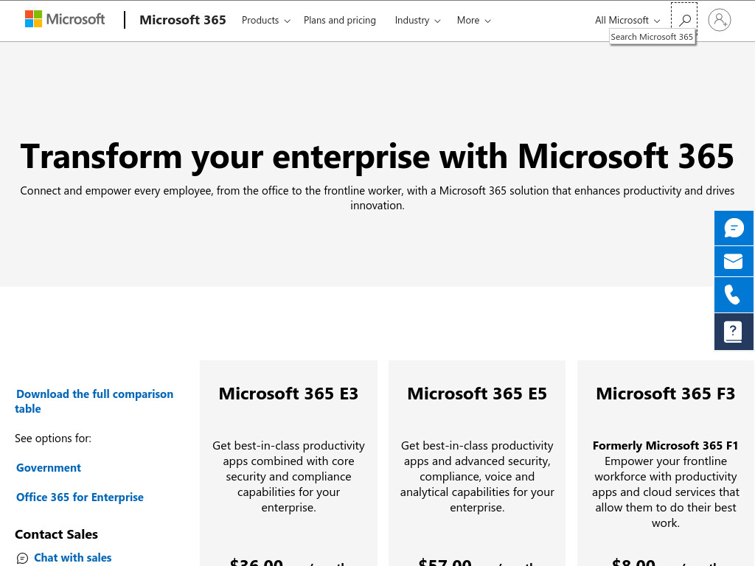The width and height of the screenshot is (755, 566).
Task: Click the 'See options for:' text
Action: pyautogui.click(x=53, y=439)
